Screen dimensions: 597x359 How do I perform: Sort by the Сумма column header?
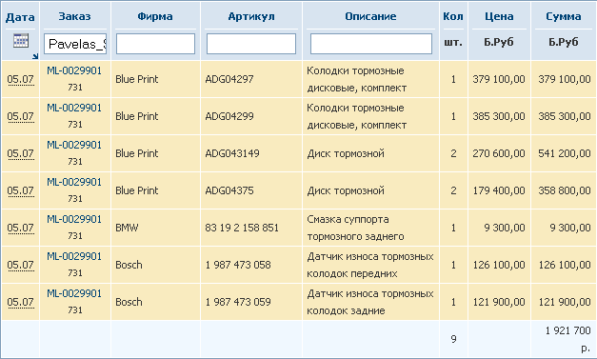[564, 16]
